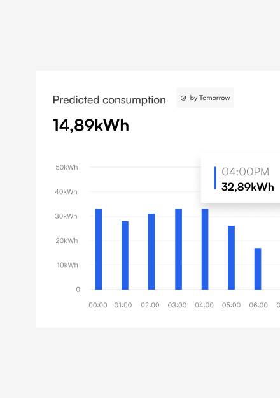The height and width of the screenshot is (398, 280).
Task: Select the 03:00 consumption bar
Action: click(x=178, y=249)
